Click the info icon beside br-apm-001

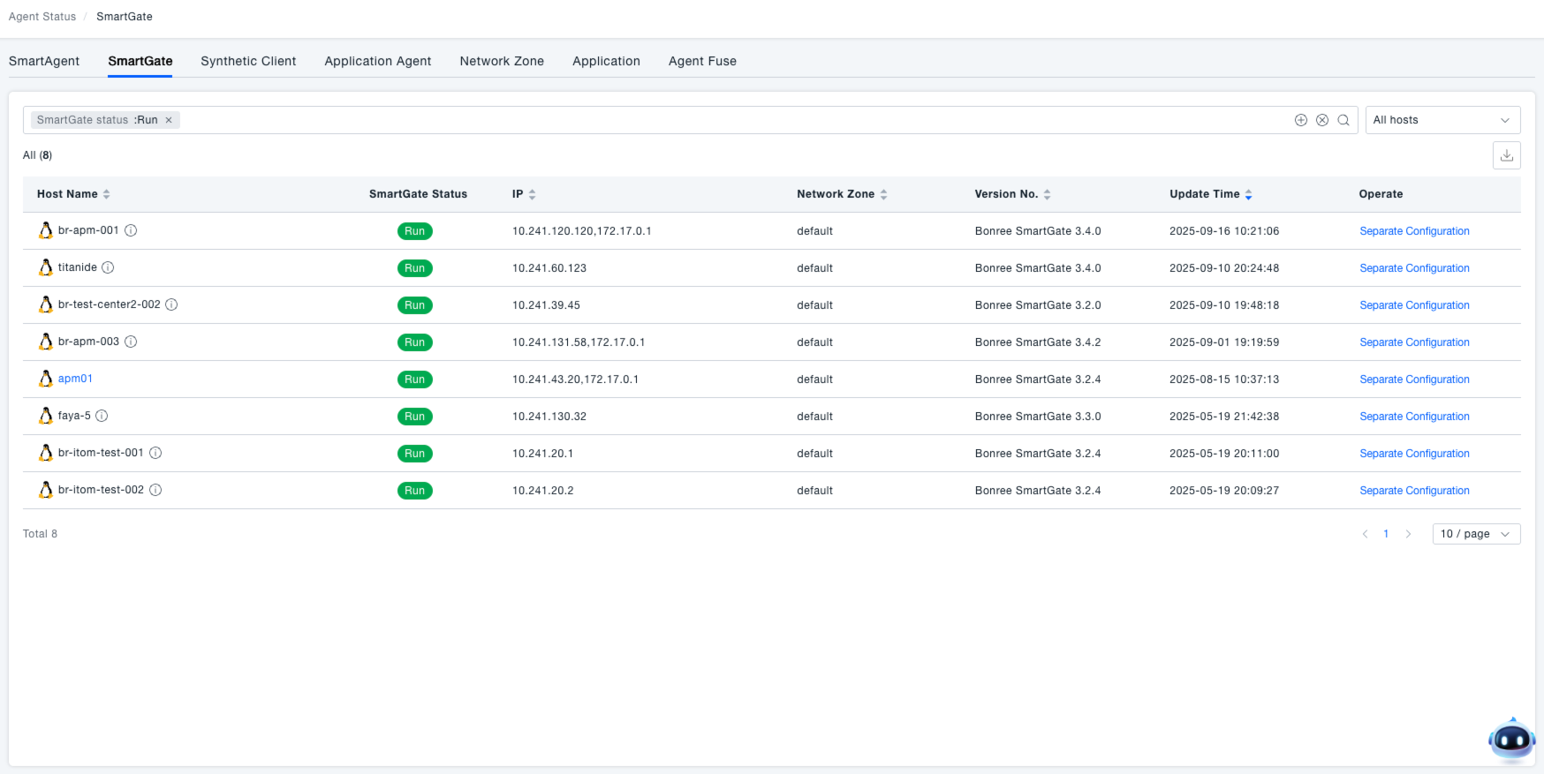(x=131, y=230)
